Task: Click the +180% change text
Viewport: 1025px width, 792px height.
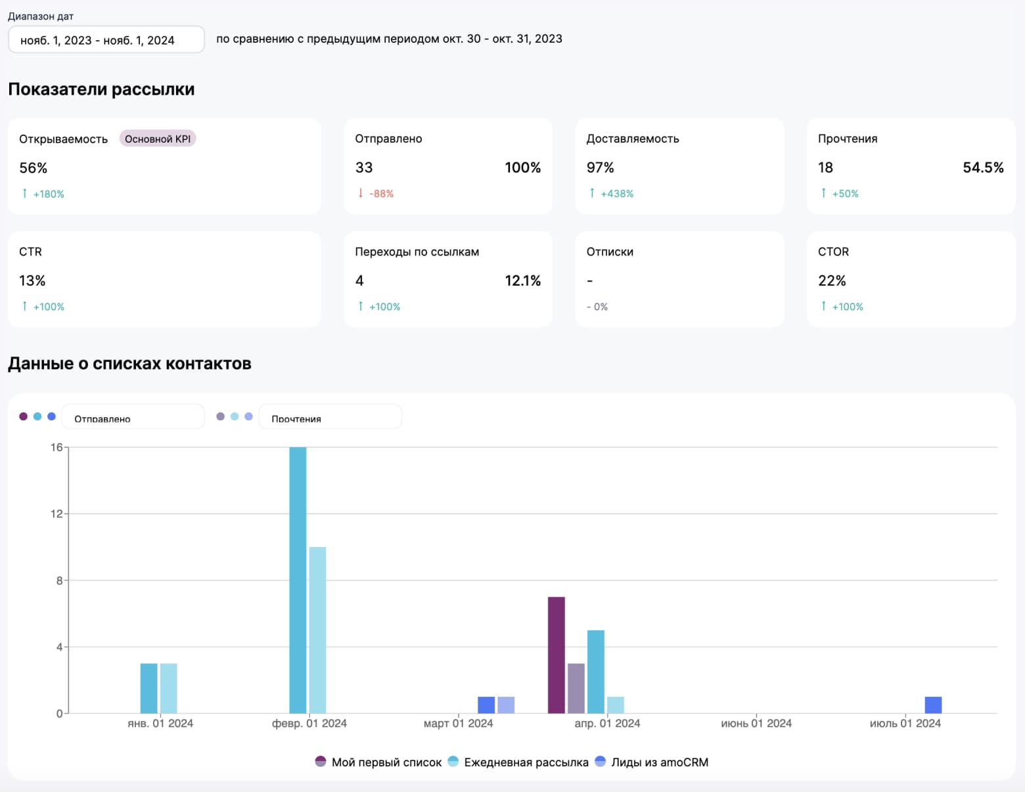Action: pyautogui.click(x=49, y=194)
